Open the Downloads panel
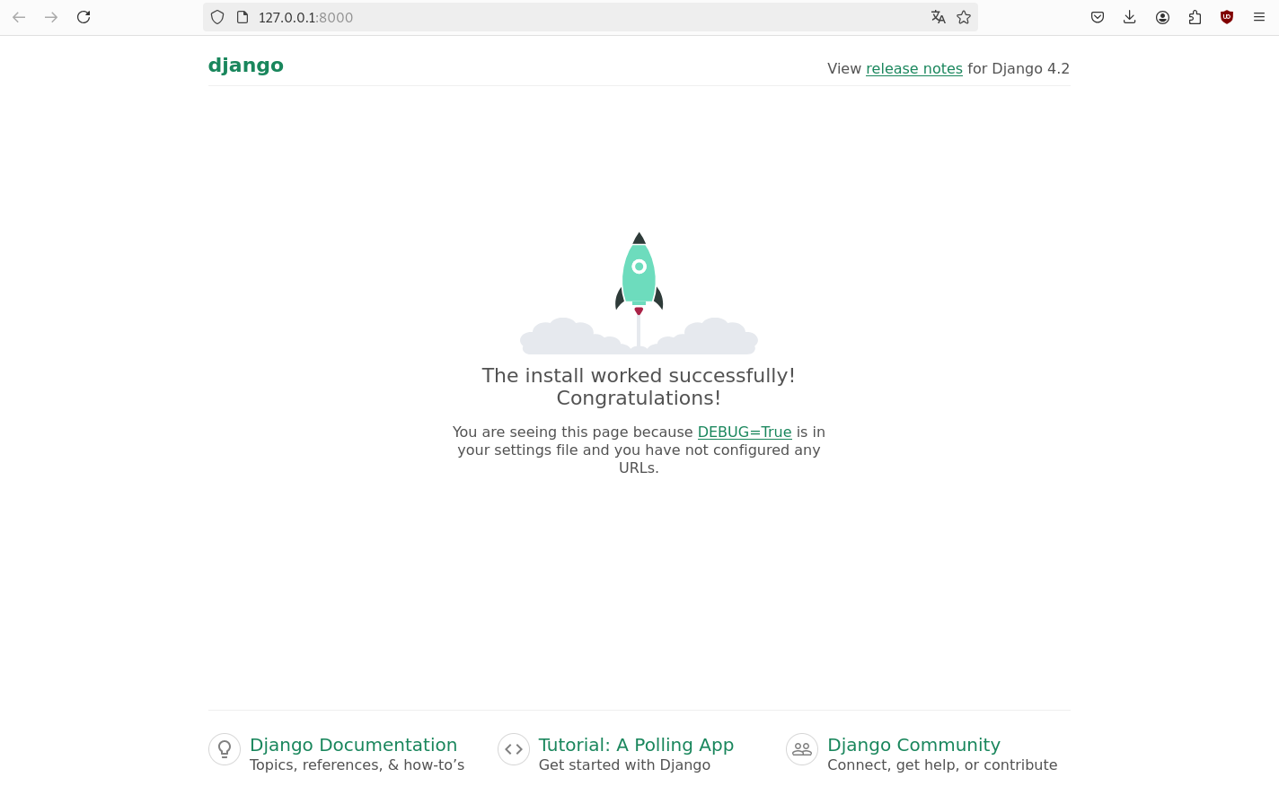Viewport: 1279px width, 795px height. point(1130,17)
